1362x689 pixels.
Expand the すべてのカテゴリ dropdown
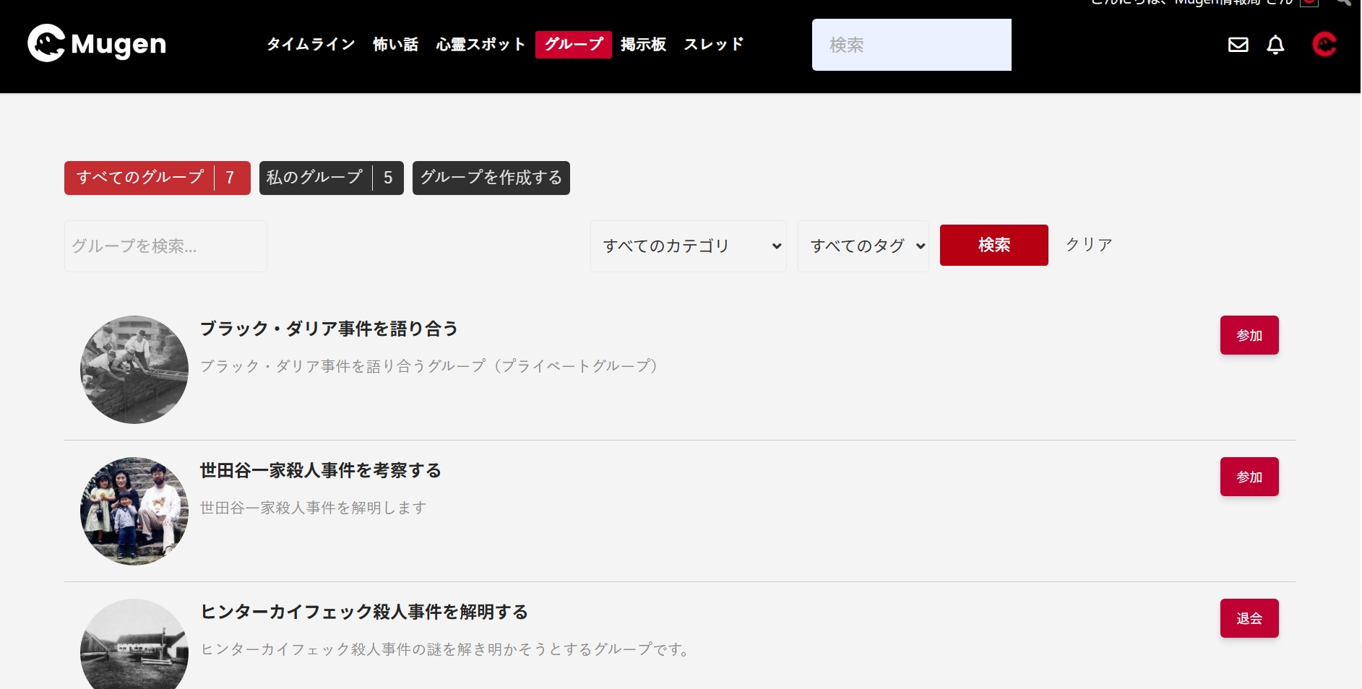pos(688,246)
